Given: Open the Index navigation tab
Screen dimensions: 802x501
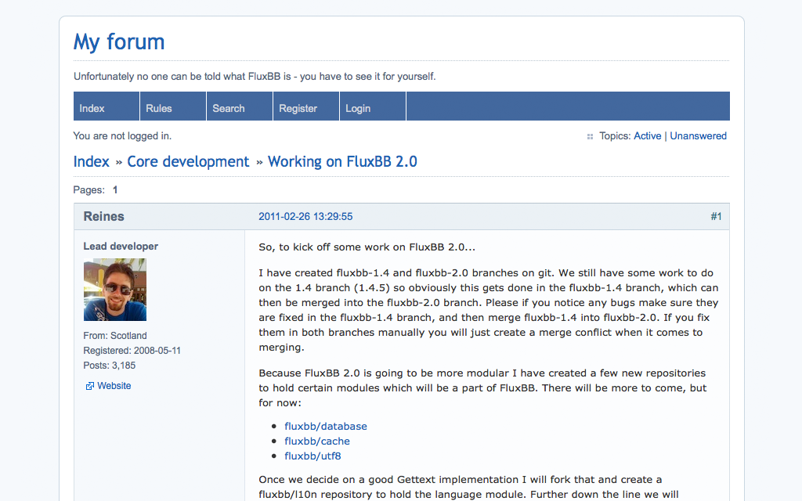Looking at the screenshot, I should [92, 108].
